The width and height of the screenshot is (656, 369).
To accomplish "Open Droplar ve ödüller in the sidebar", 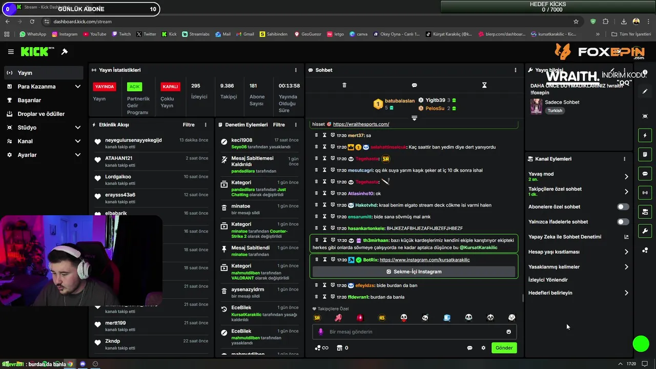I will [44, 114].
